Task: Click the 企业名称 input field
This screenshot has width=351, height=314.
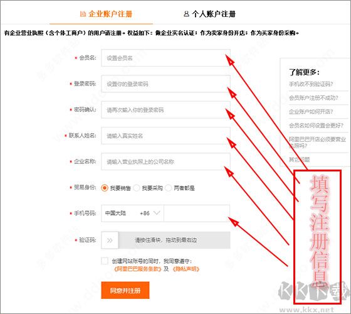Action: [165, 161]
